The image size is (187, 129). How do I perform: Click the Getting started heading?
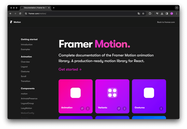pos(29,39)
